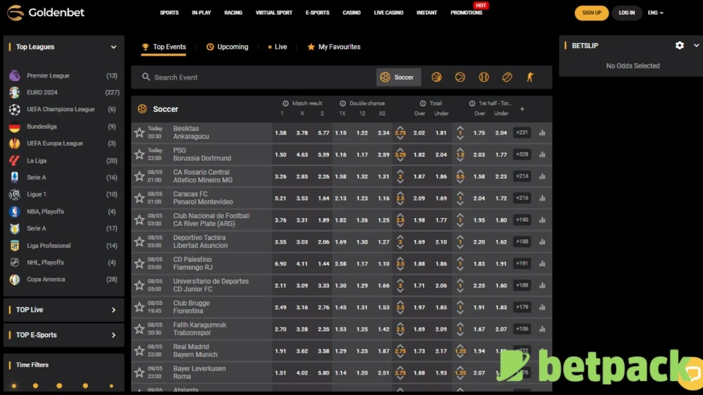The height and width of the screenshot is (395, 703).
Task: Star the CA Rosario Central match
Action: pos(139,176)
